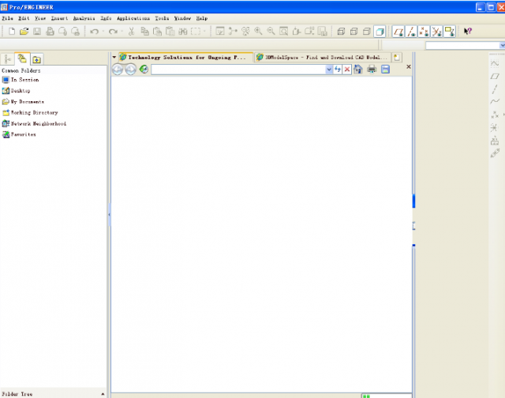Screen dimensions: 505x398
Task: Open the browser address bar dropdown
Action: point(329,69)
